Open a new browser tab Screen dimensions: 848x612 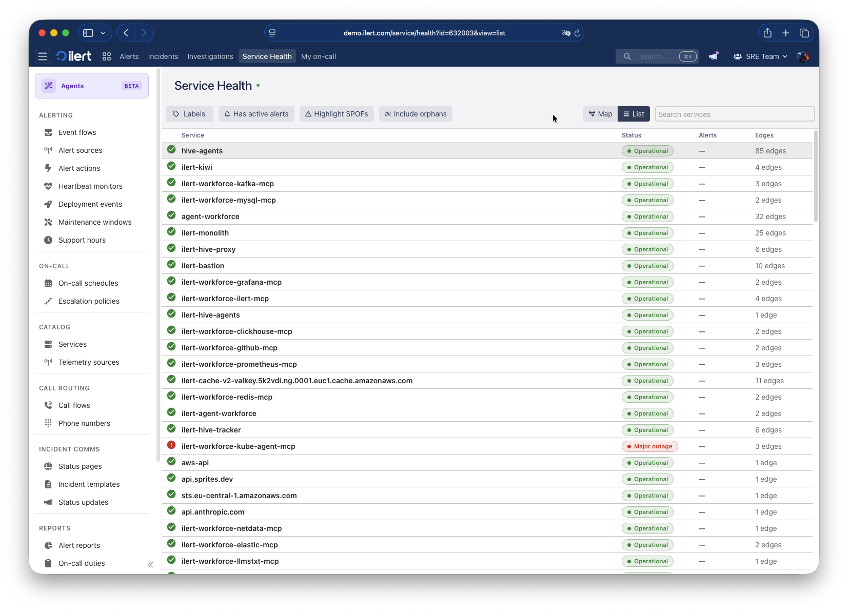785,33
